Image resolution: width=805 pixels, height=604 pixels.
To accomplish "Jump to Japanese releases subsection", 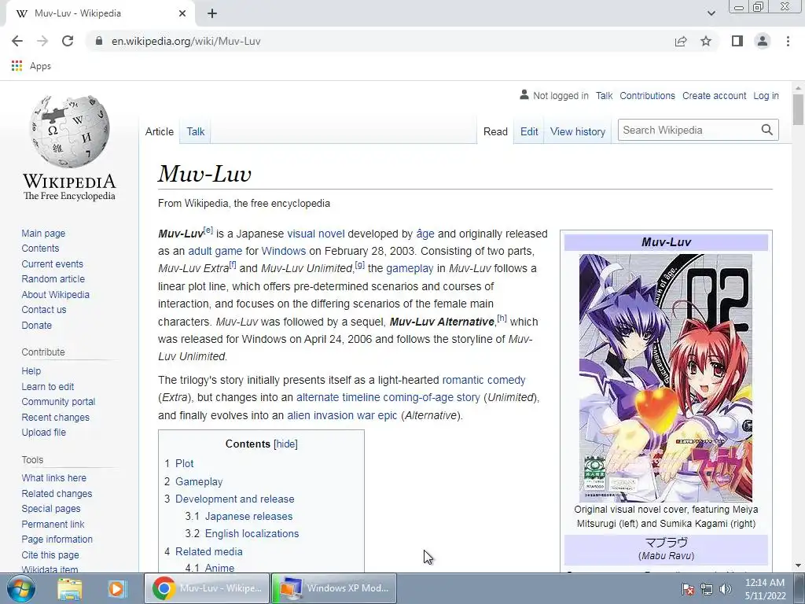I will click(248, 516).
